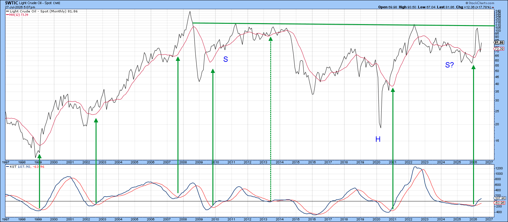Screen dimensions: 508x222
Task: Click the 45 label on the price axis
Action: tap(497, 77)
